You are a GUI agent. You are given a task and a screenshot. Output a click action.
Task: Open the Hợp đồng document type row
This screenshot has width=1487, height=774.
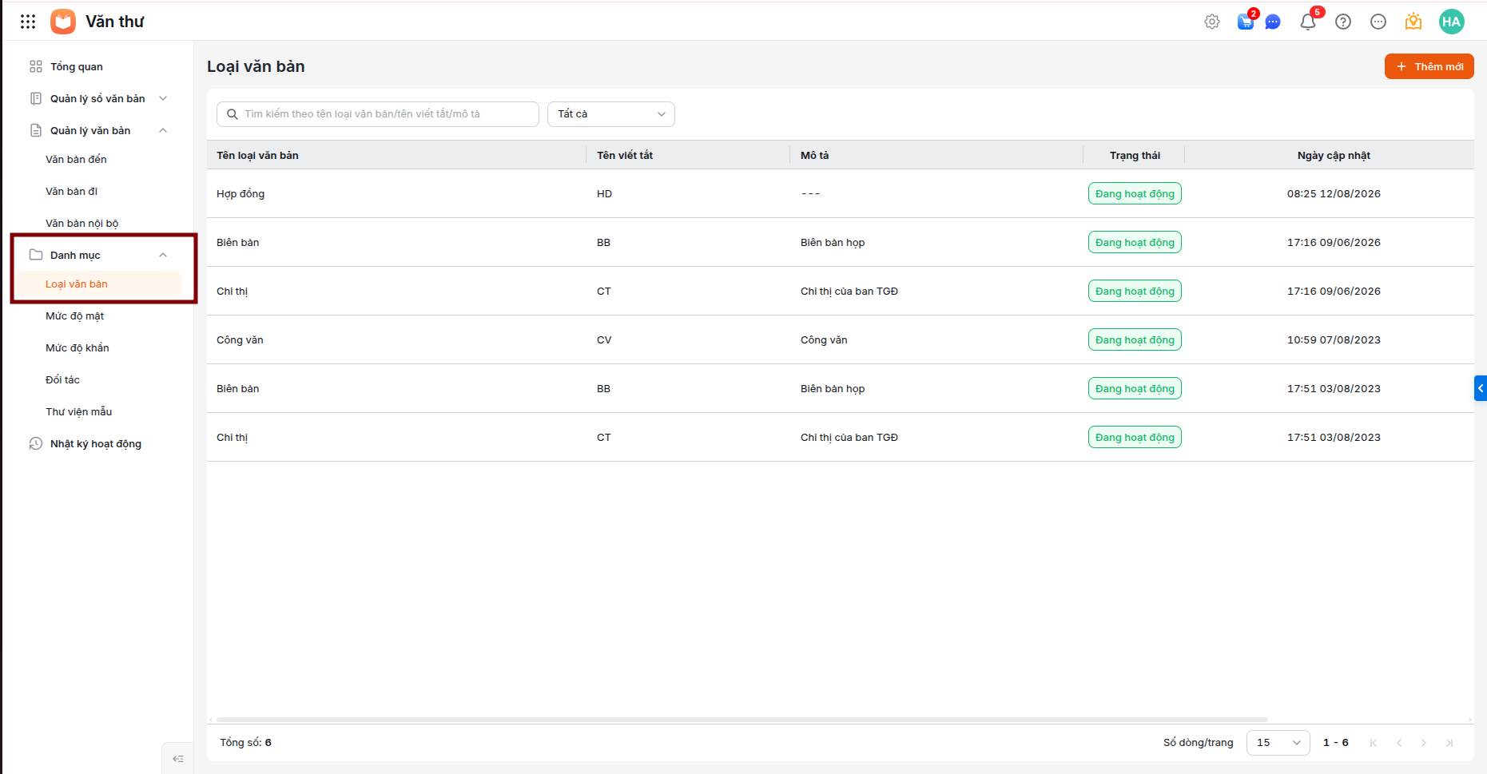[x=841, y=193]
